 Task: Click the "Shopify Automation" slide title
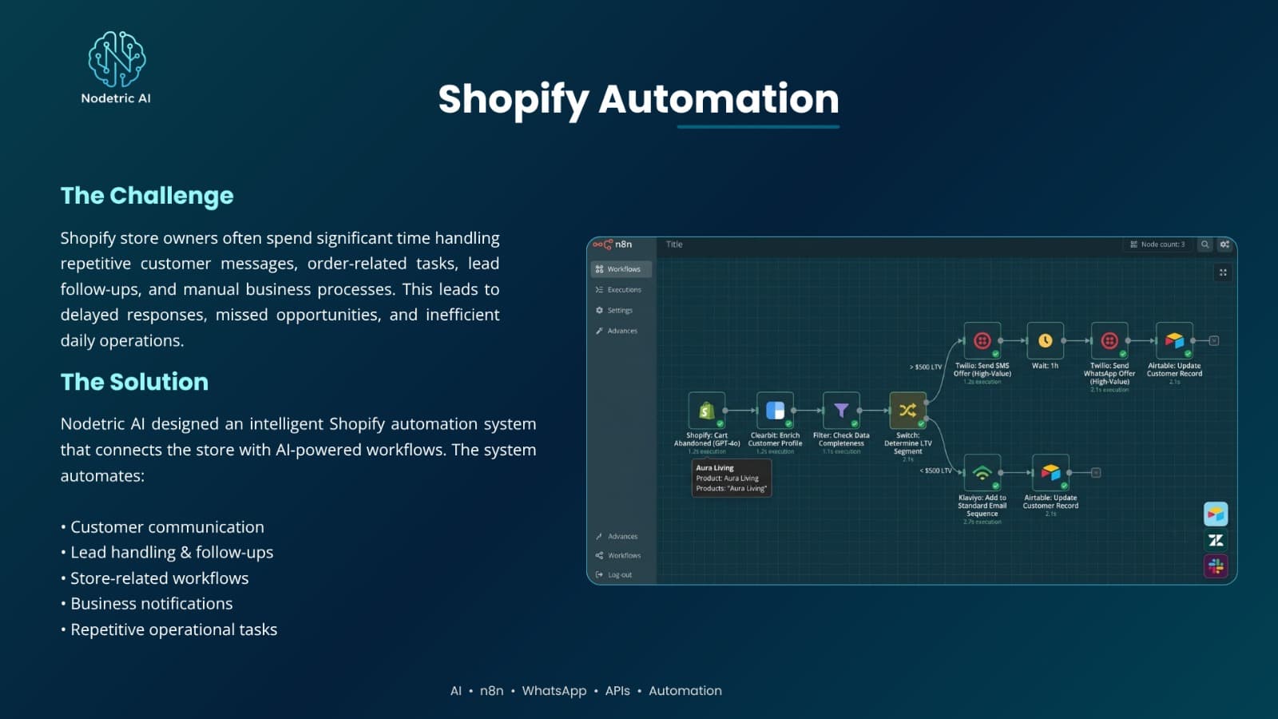coord(638,99)
